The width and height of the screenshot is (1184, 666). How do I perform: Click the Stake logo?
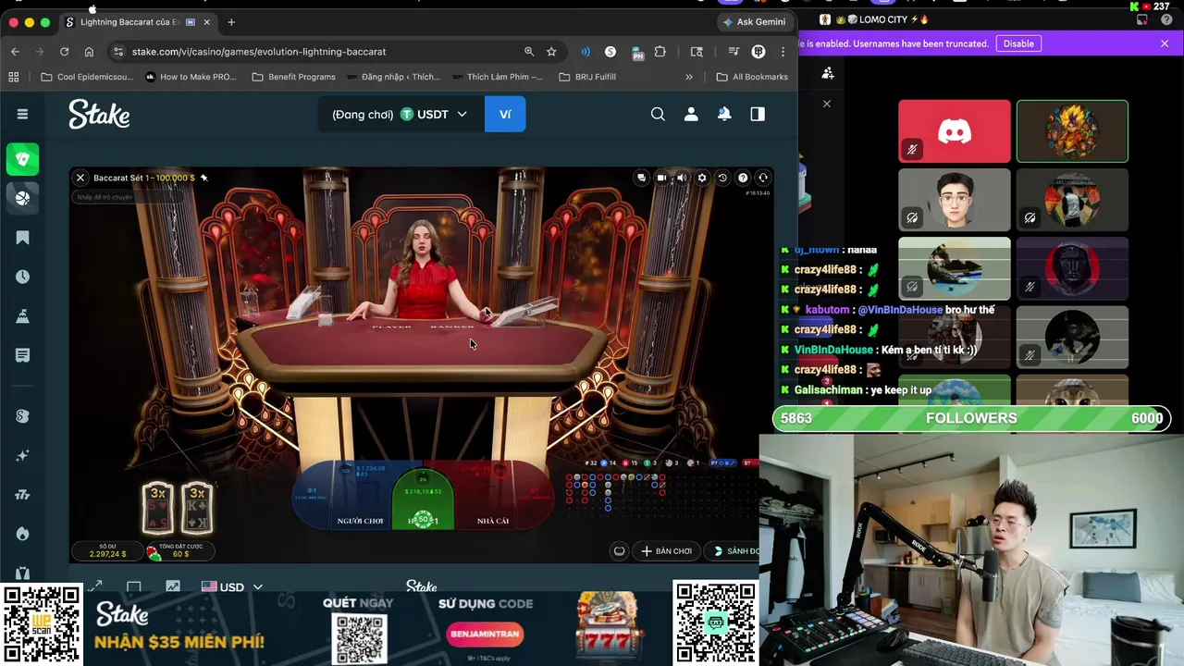pyautogui.click(x=99, y=114)
